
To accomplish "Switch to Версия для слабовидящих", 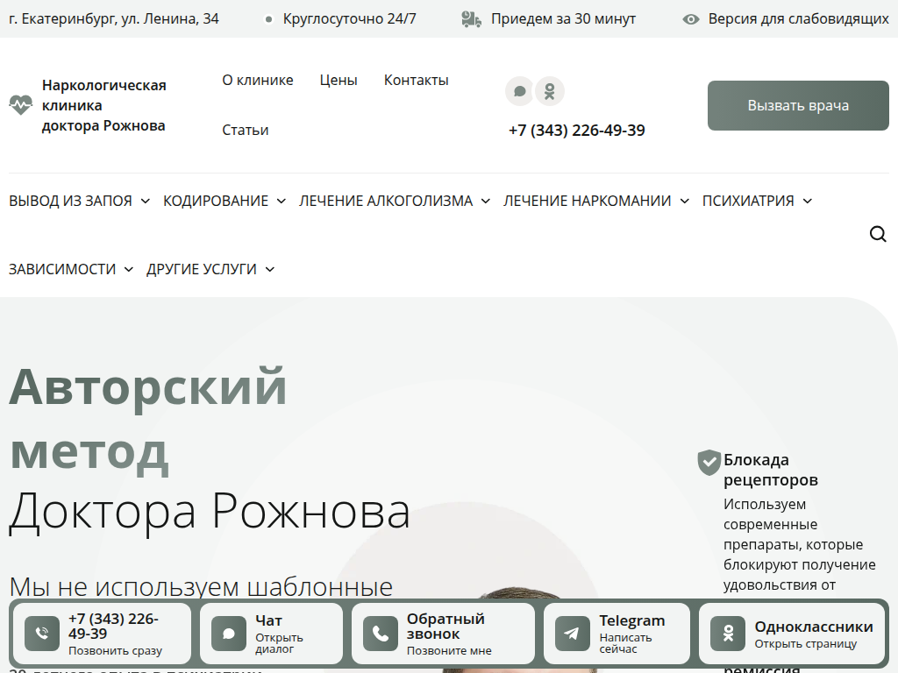I will tap(798, 19).
